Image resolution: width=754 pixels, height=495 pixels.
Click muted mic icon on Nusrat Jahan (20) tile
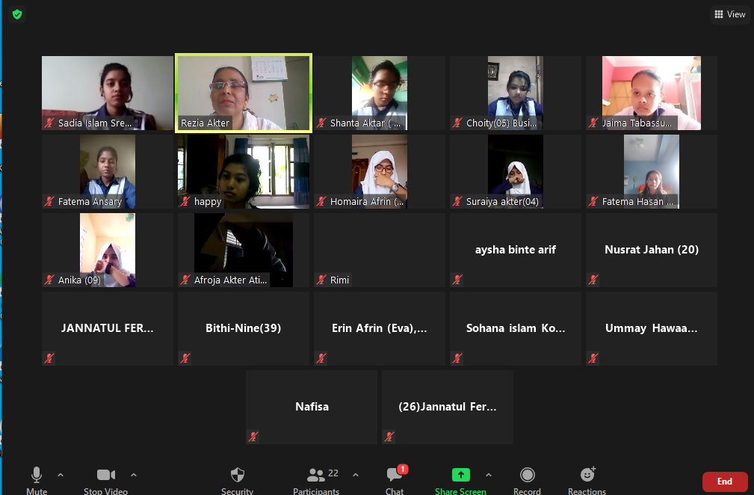click(x=593, y=280)
